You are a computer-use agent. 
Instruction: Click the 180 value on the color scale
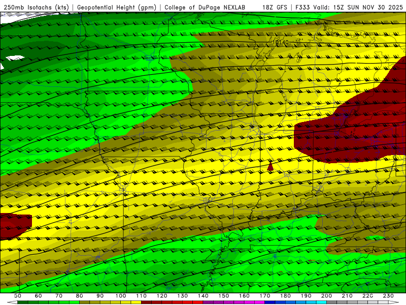[x=285, y=296]
